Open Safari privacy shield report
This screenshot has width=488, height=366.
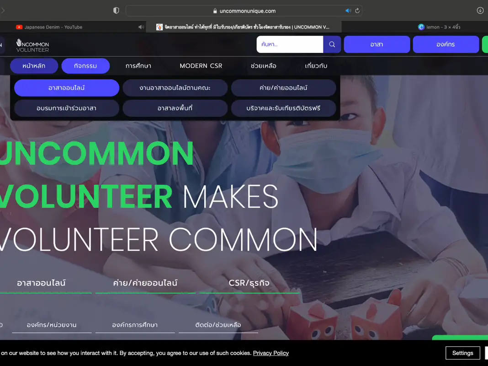pyautogui.click(x=116, y=11)
